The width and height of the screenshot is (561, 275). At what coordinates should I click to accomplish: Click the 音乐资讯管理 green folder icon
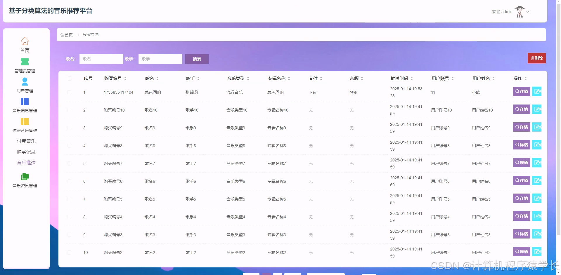pos(25,177)
